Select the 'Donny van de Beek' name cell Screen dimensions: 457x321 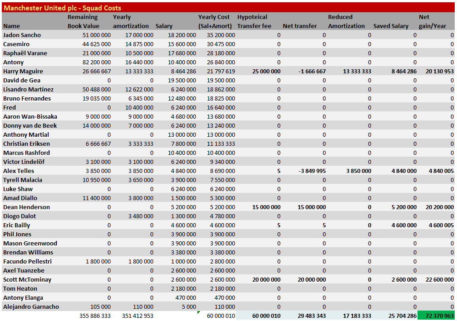30,125
